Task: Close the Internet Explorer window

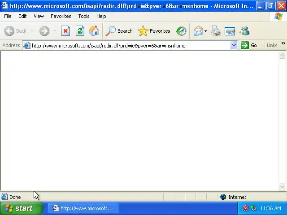Action: coord(281,6)
